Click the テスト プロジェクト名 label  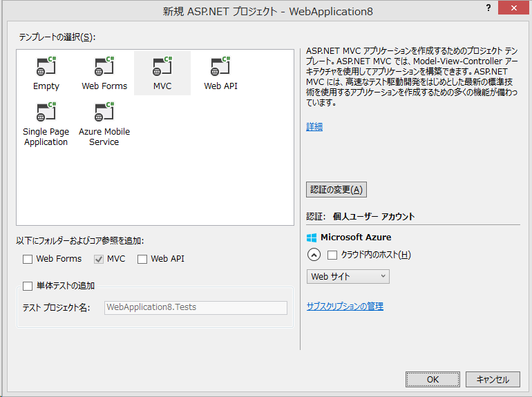(x=57, y=307)
